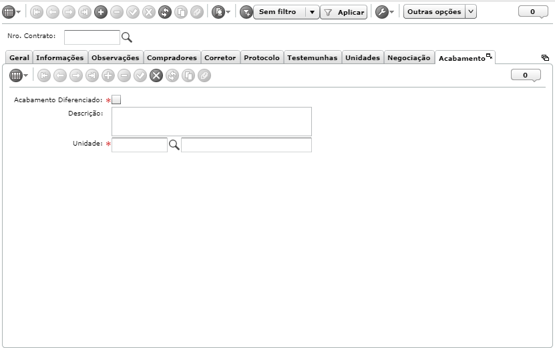This screenshot has width=555, height=348.
Task: Detach Acabamento tab using pop-out icon
Action: (x=489, y=56)
